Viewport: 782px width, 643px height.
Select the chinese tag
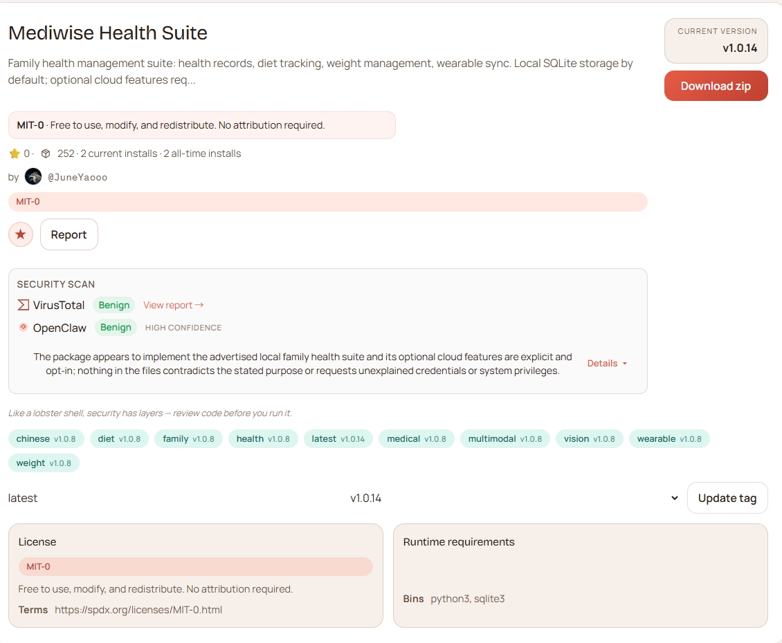(46, 438)
